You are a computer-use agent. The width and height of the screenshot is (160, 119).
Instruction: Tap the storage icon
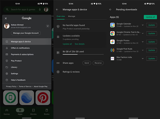pos(58,53)
